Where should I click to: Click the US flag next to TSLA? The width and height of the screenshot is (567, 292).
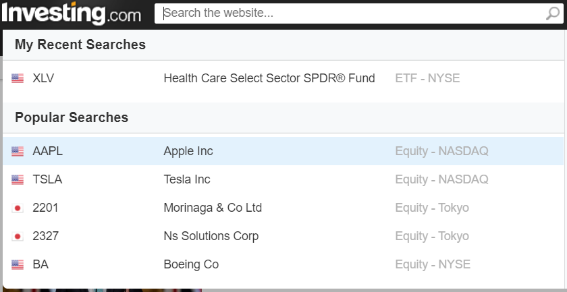(18, 179)
